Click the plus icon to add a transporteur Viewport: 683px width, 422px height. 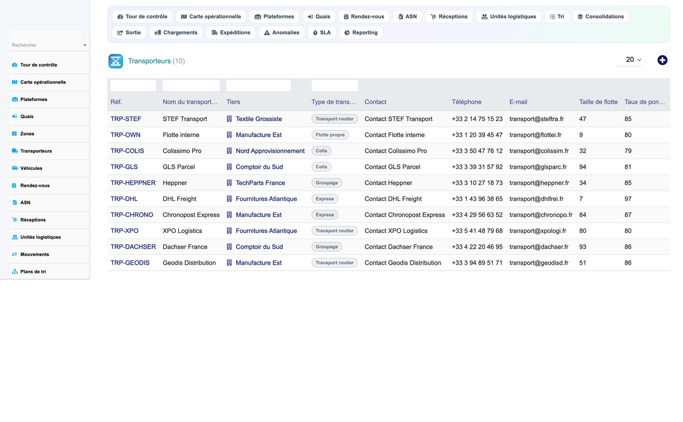pyautogui.click(x=663, y=60)
